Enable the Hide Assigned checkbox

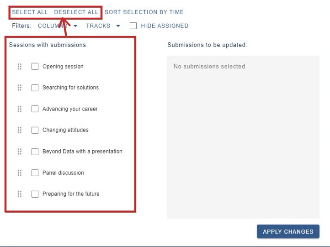[133, 26]
